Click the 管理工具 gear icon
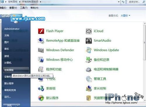Screen dimensions: 146x107 point(89,79)
